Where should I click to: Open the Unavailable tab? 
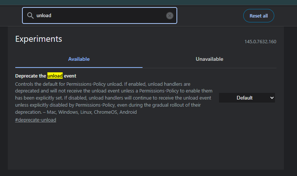click(209, 59)
